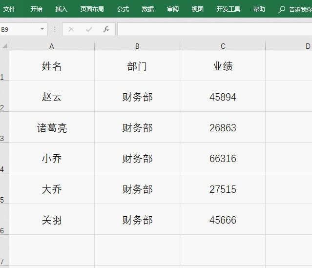The height and width of the screenshot is (268, 312).
Task: Switch to the 插入 ribbon tab
Action: coord(62,9)
